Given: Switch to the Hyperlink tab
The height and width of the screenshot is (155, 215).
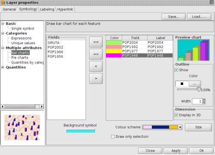Looking at the screenshot, I should point(65,9).
